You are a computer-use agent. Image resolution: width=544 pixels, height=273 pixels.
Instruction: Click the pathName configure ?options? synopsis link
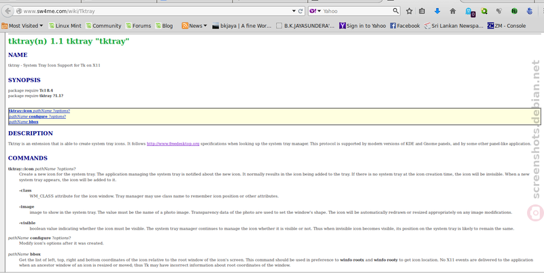pos(37,116)
